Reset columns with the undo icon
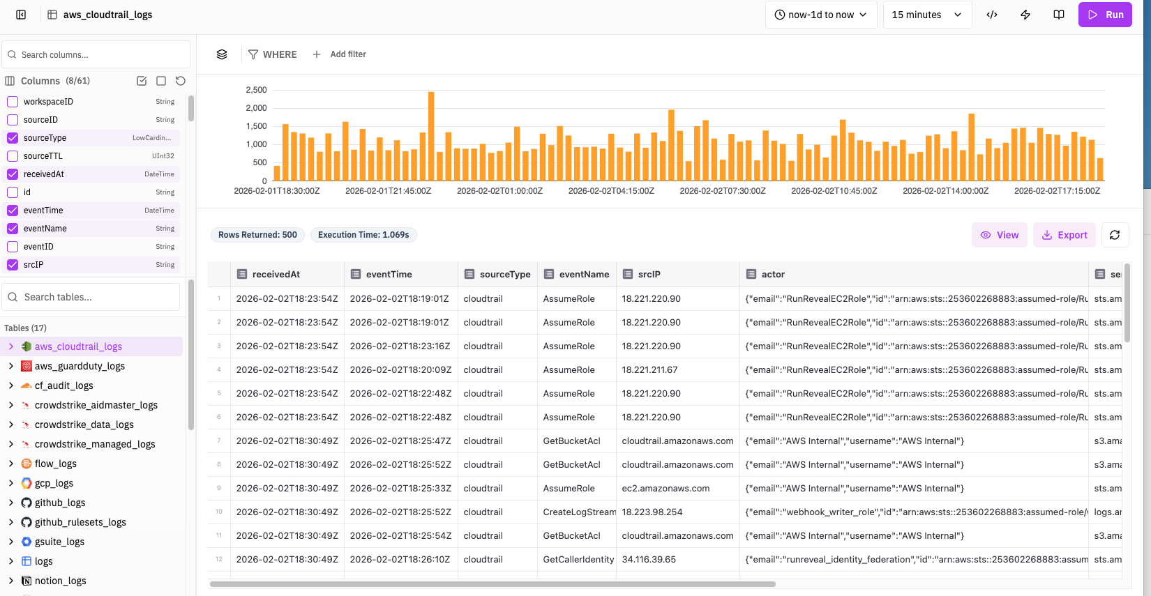This screenshot has width=1151, height=596. 181,81
